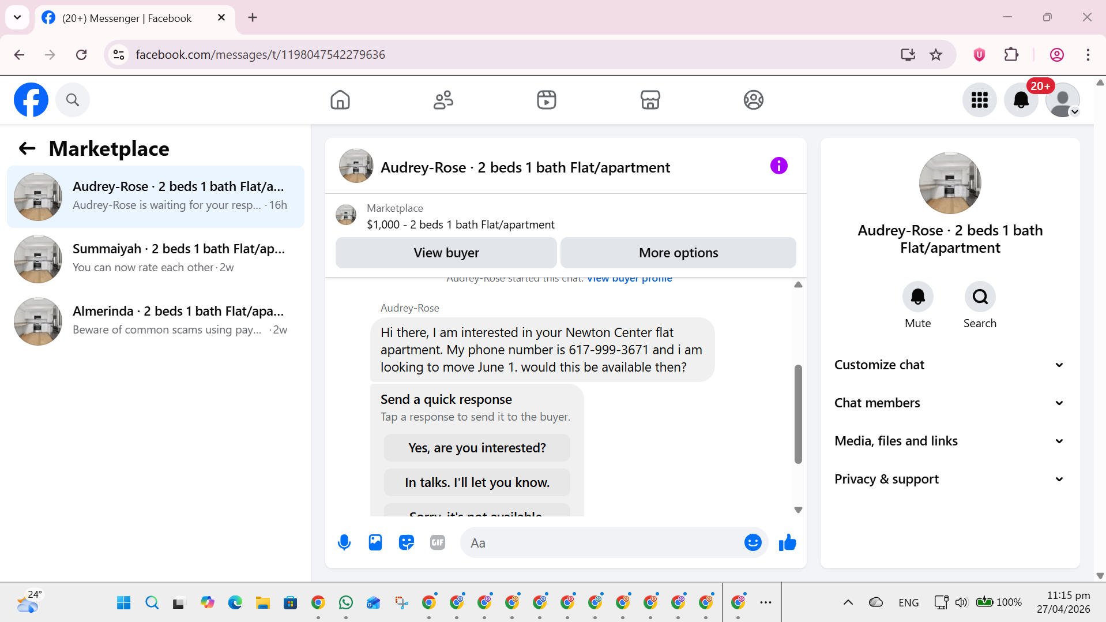The height and width of the screenshot is (622, 1106).
Task: Open the Facebook search magnifier
Action: click(x=73, y=100)
